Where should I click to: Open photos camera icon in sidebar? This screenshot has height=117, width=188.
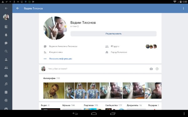[x=6, y=76]
